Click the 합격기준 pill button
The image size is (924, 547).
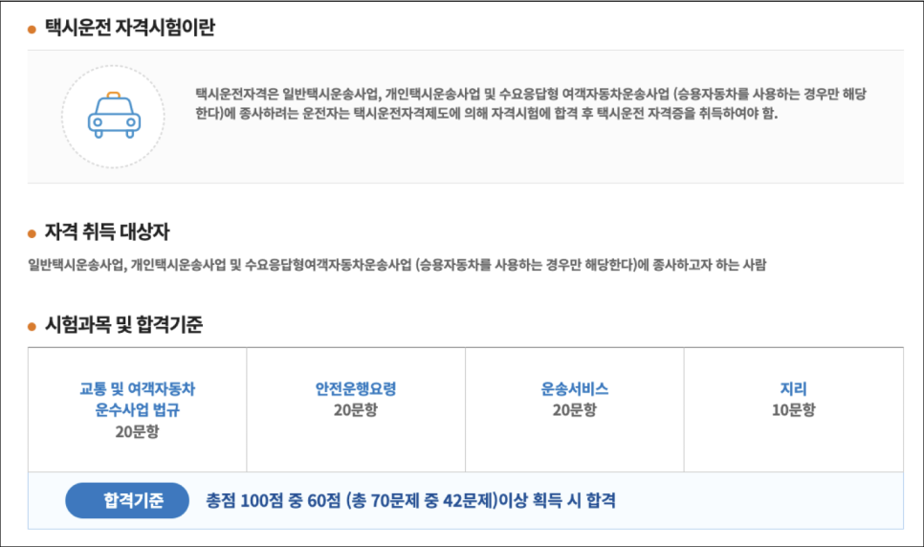coord(127,500)
